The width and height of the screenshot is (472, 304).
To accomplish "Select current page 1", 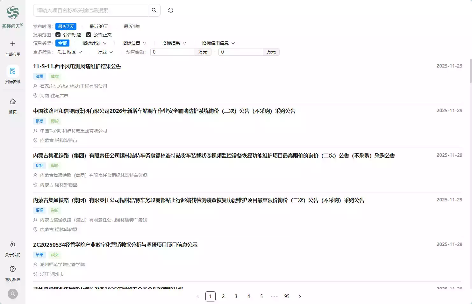I will 211,296.
